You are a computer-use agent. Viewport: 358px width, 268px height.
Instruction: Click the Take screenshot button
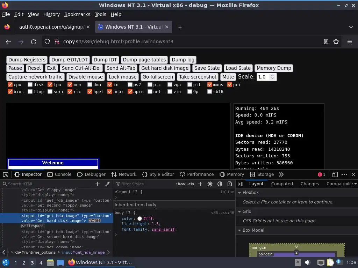(198, 77)
